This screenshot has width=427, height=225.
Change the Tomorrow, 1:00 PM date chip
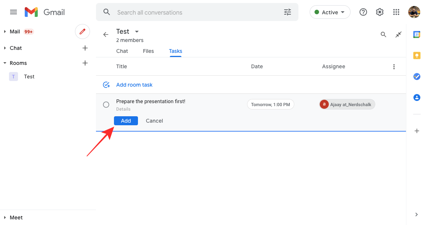[x=270, y=105]
